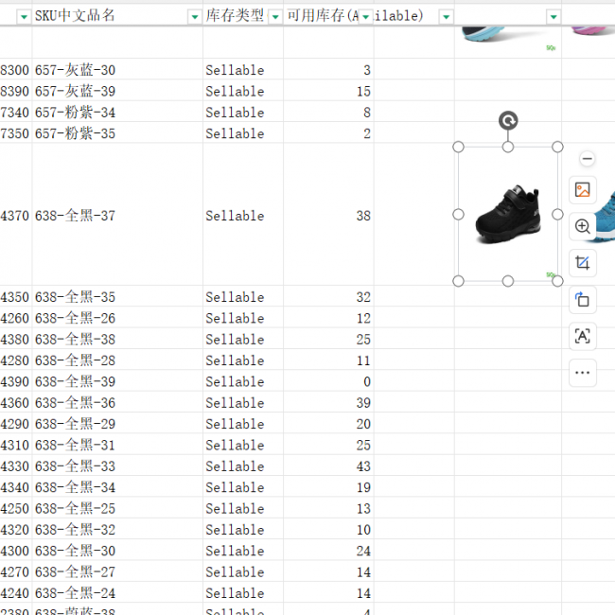Screen dimensions: 615x615
Task: Select cell '638-全黑-37'
Action: (117, 215)
